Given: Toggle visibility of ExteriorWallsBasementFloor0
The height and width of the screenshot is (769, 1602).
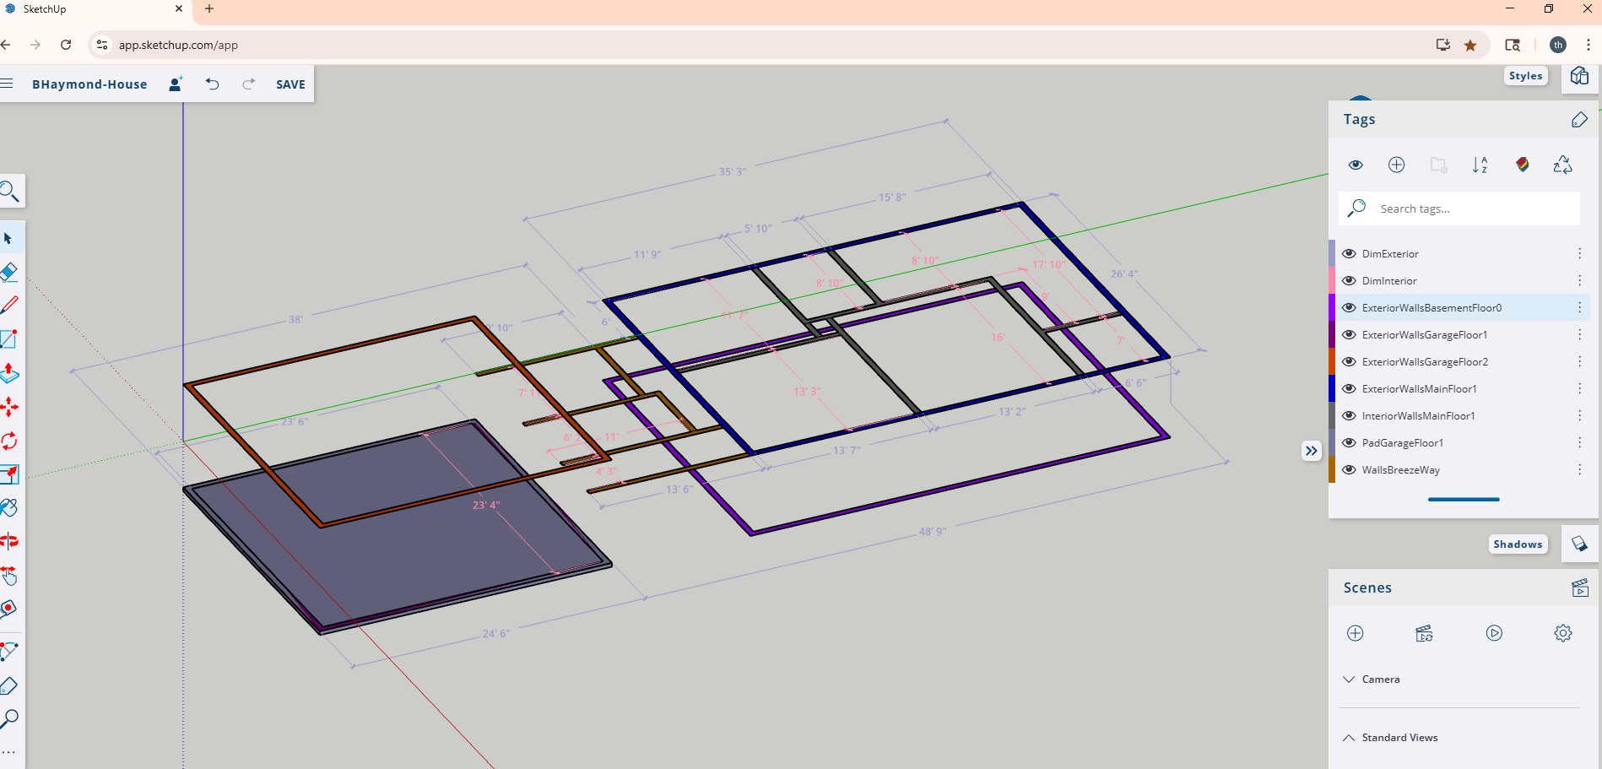Looking at the screenshot, I should (1349, 307).
